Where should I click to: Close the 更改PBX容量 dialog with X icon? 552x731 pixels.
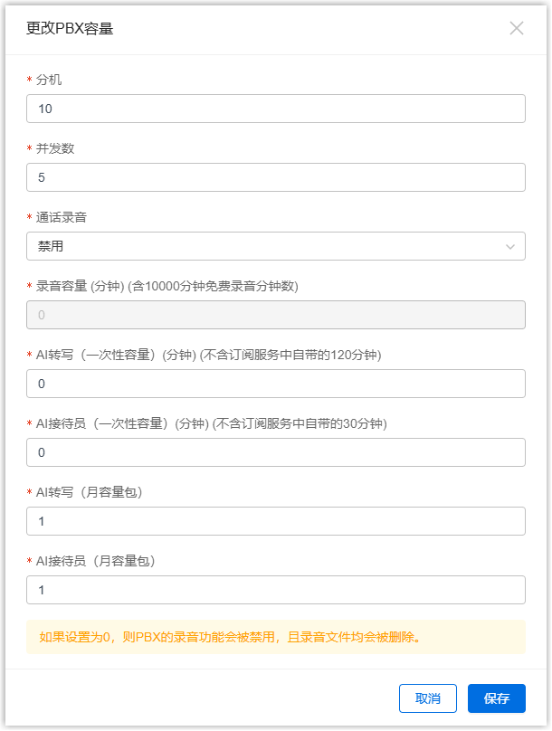pyautogui.click(x=517, y=28)
